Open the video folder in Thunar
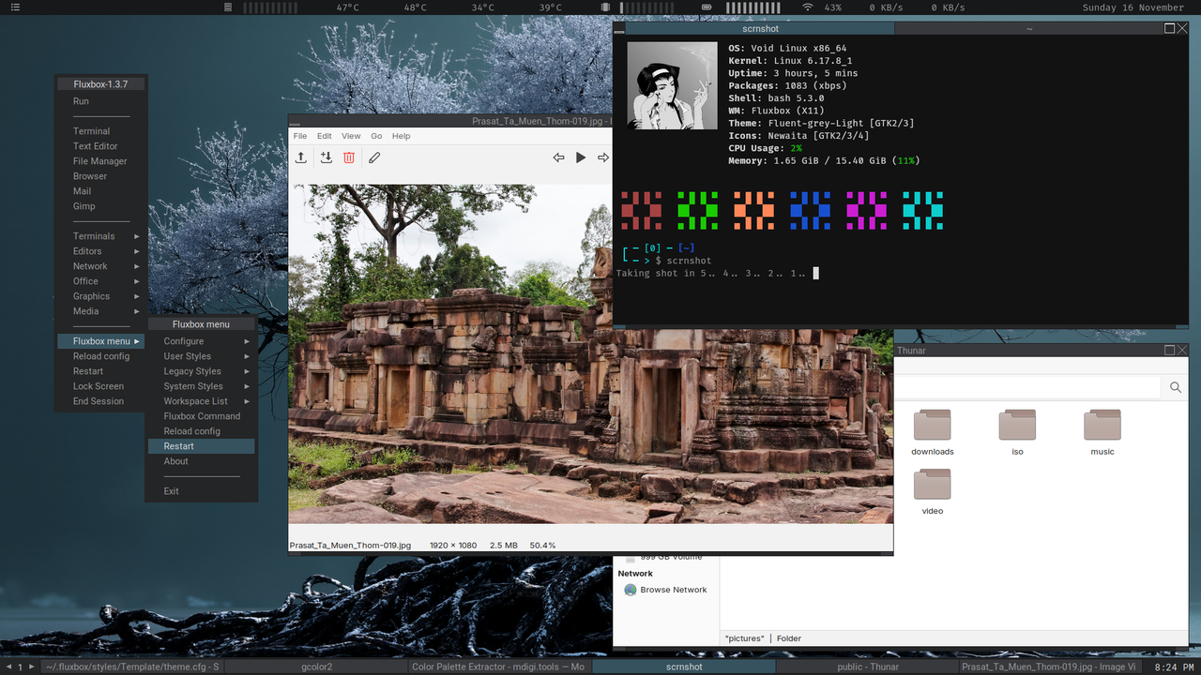Screen dimensions: 1201x675 tap(932, 491)
